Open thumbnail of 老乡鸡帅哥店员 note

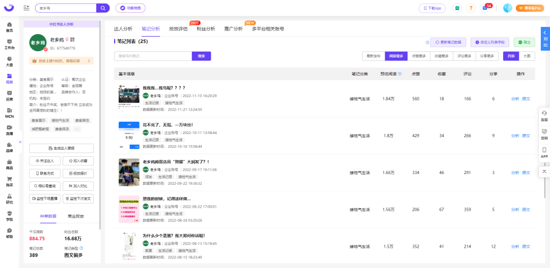(129, 172)
